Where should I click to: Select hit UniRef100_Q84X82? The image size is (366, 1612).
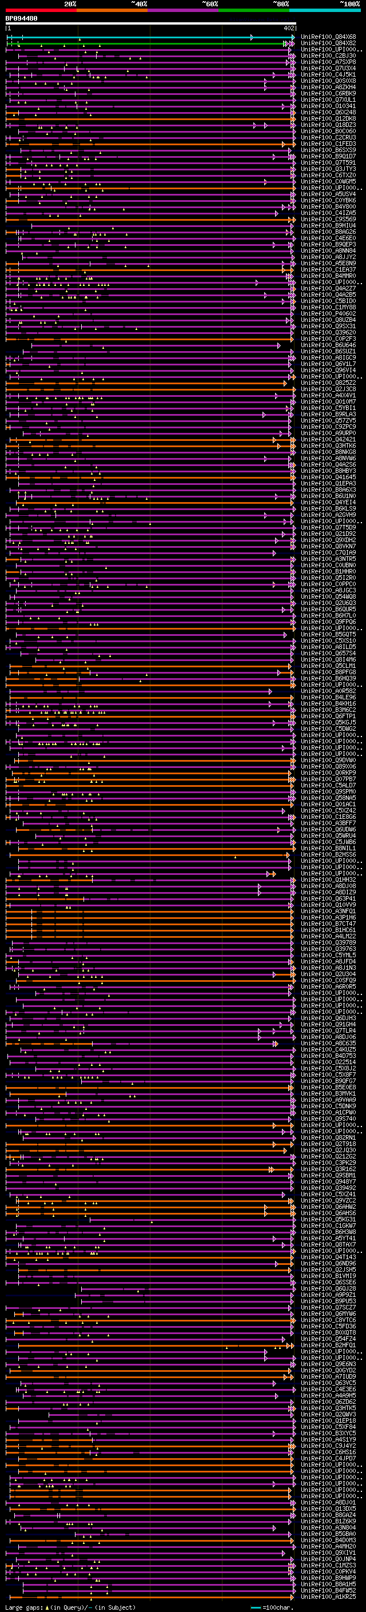(x=328, y=43)
